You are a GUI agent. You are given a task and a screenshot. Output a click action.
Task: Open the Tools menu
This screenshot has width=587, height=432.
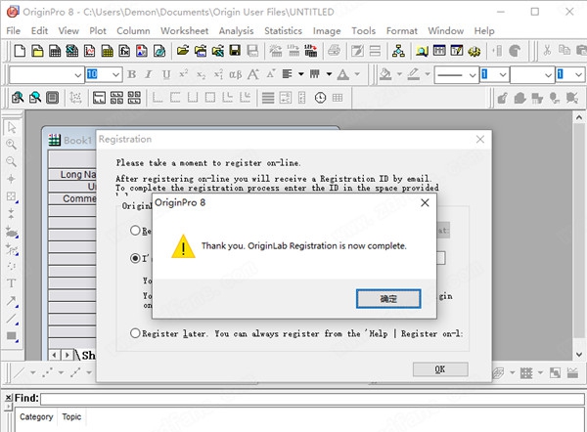coord(363,30)
